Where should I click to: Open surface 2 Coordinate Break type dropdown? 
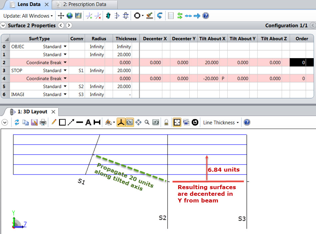point(65,62)
